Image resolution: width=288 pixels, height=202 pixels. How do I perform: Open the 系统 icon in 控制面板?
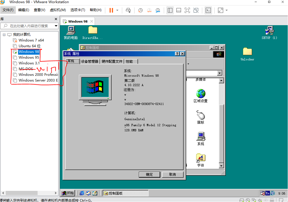201,139
